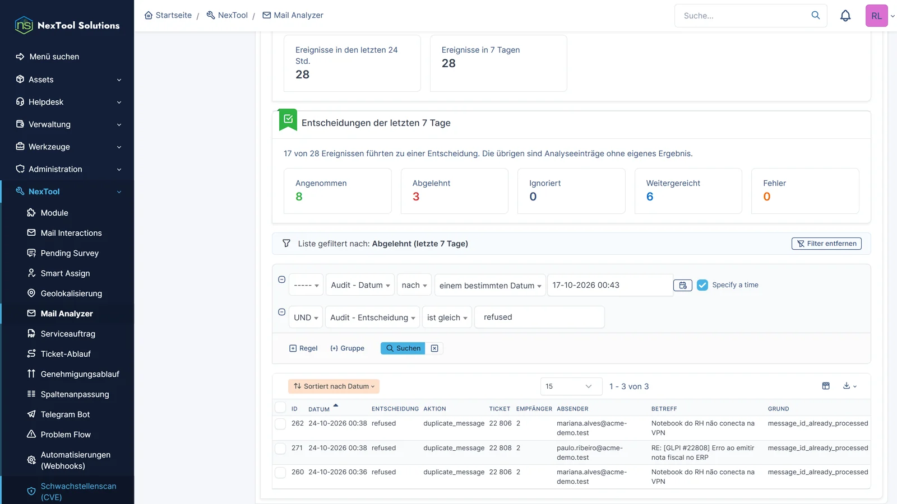Check the row with ID 260
Image resolution: width=897 pixels, height=504 pixels.
pyautogui.click(x=280, y=473)
